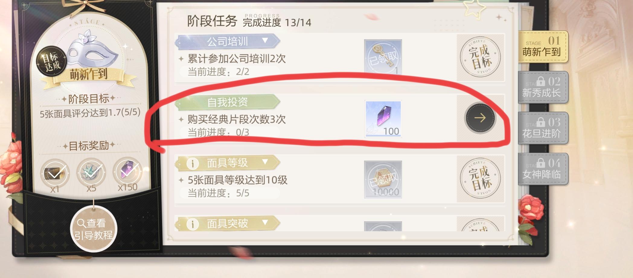Click the 完成目标 stamp for 公司培训

click(480, 57)
